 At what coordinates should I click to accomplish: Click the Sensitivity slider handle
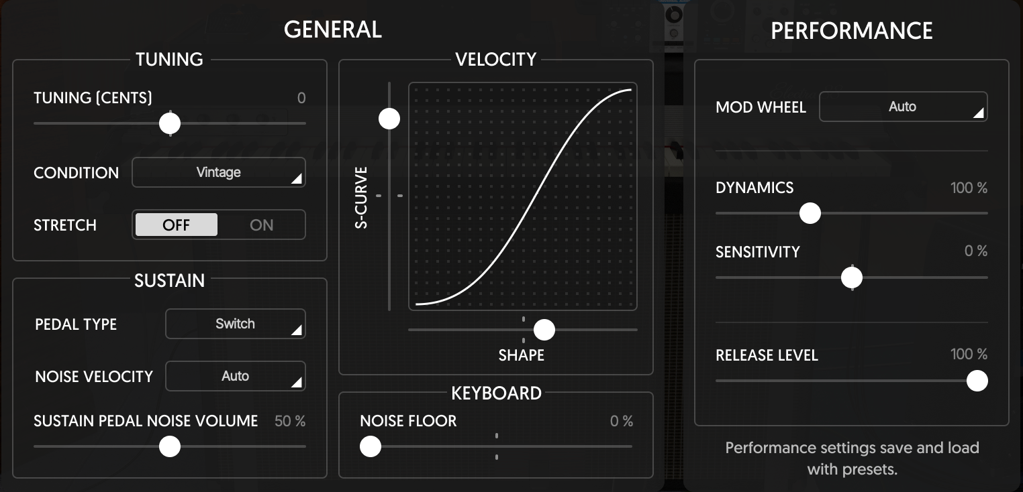(x=852, y=278)
